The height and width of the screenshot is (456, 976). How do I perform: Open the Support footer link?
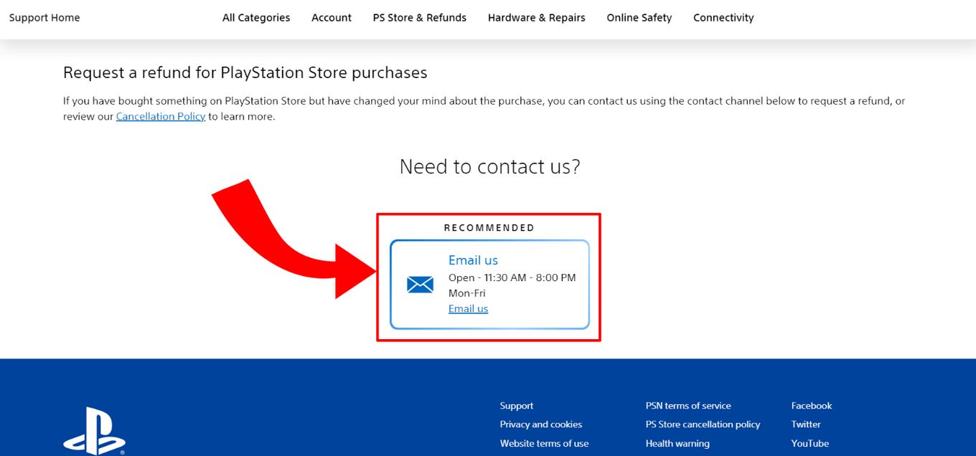pos(516,405)
